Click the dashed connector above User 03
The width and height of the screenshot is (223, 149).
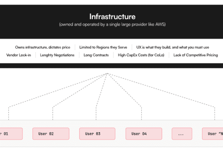coord(96,113)
